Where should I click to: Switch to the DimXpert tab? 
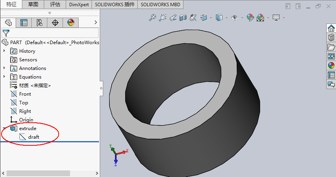[x=79, y=4]
